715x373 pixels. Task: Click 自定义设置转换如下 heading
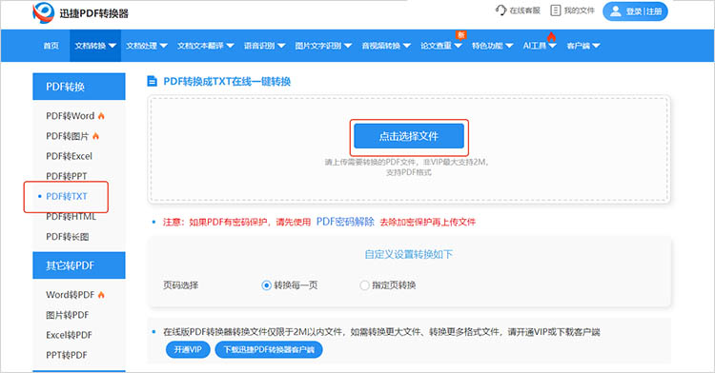[x=409, y=254]
